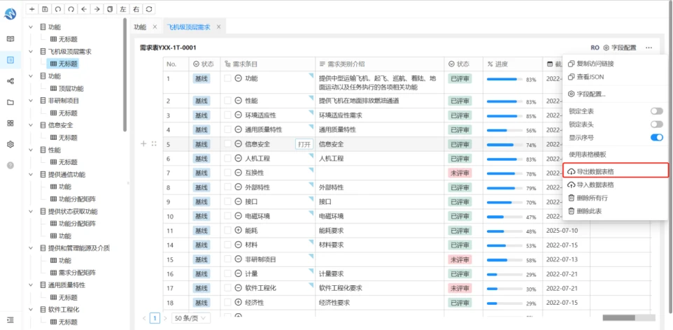Open the grid apps icon in sidebar
673x330 pixels.
pos(10,123)
